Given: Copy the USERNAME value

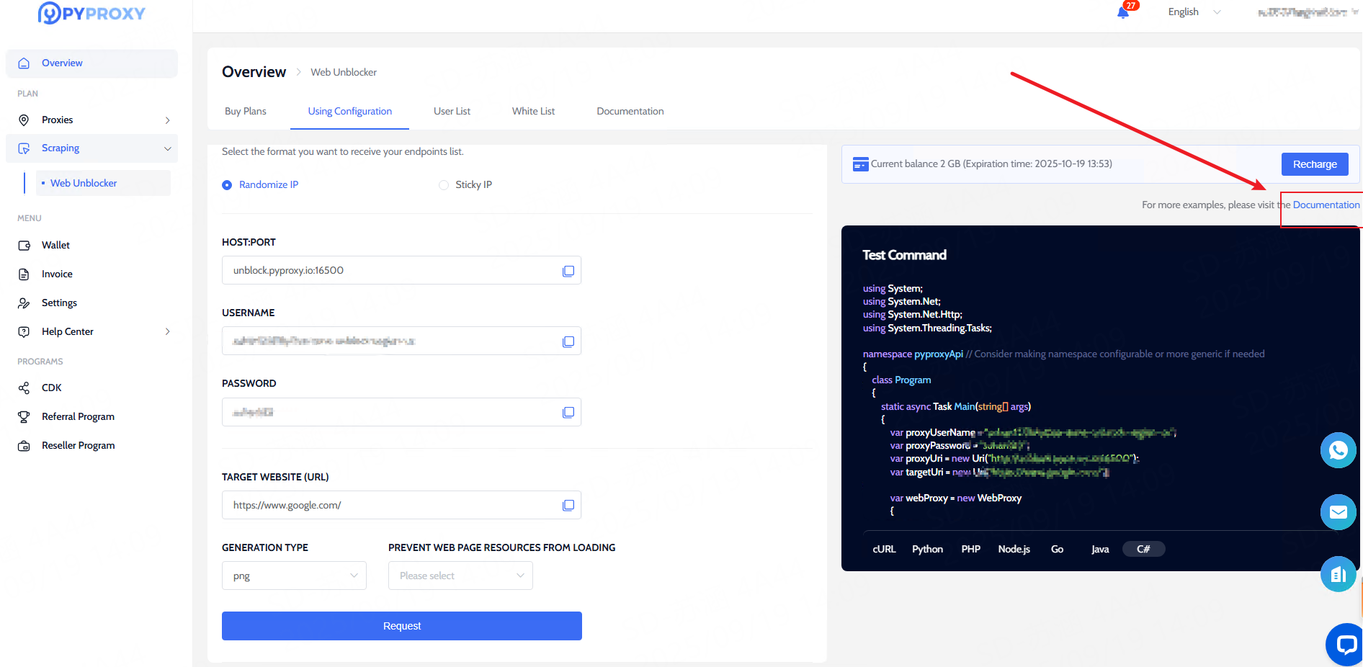Looking at the screenshot, I should click(568, 341).
